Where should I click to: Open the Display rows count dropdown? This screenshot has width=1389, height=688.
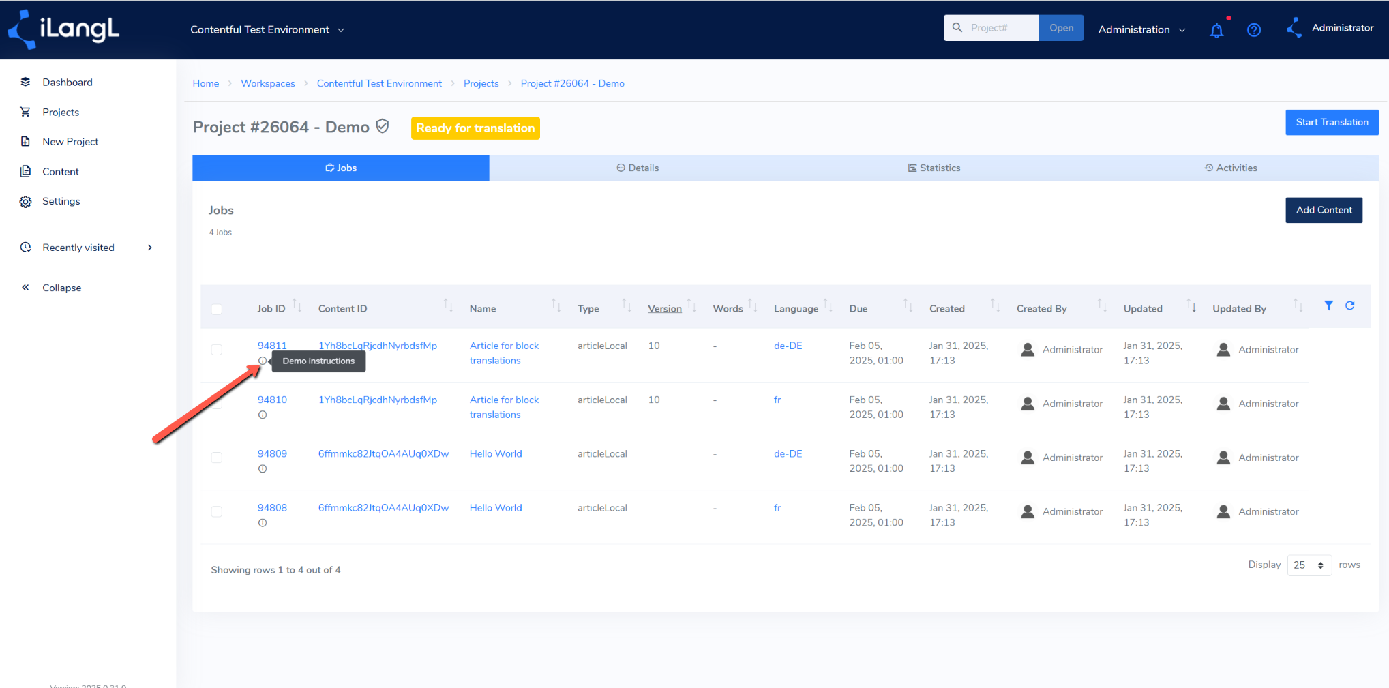(1309, 565)
